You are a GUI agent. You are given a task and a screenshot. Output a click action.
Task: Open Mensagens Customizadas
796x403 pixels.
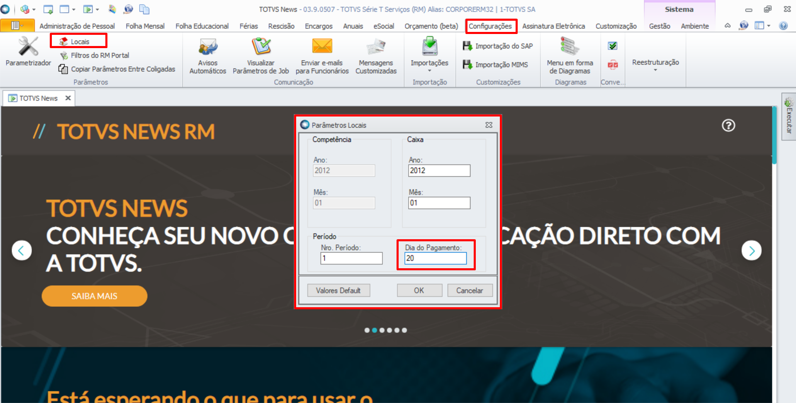click(x=376, y=56)
